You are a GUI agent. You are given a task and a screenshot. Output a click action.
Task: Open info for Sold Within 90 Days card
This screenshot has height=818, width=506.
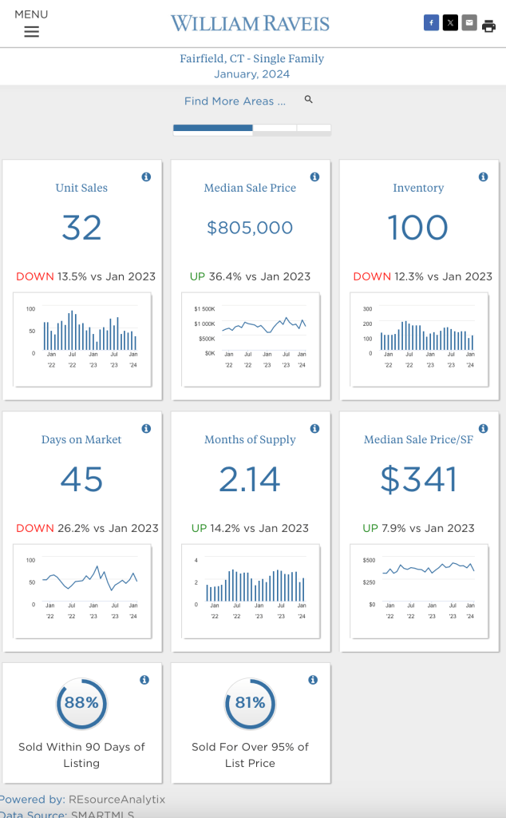click(144, 680)
